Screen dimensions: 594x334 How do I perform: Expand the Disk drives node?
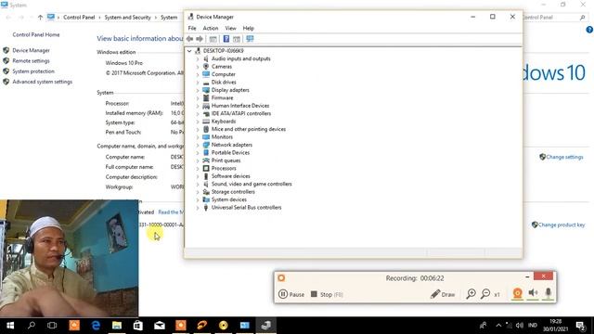(198, 83)
